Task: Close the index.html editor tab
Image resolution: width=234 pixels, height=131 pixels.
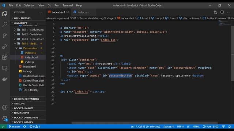Action: tap(68, 12)
